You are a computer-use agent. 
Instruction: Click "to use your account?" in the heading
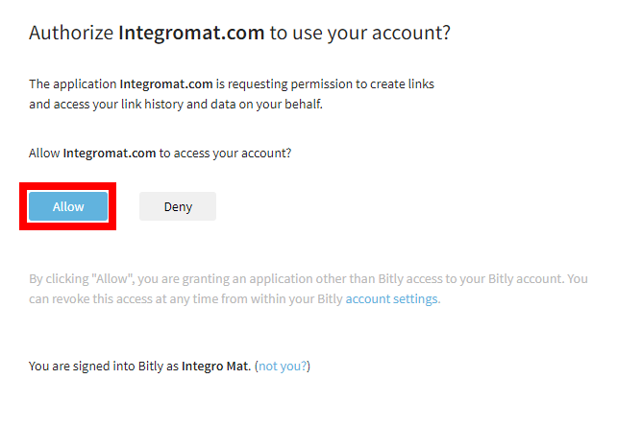click(x=359, y=33)
